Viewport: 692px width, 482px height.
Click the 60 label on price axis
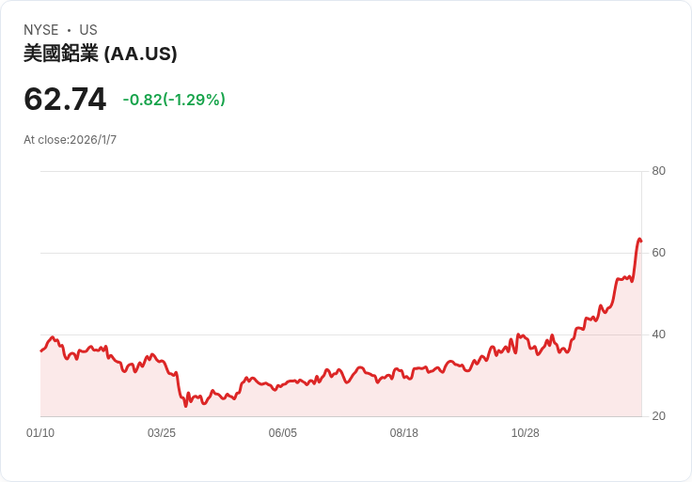659,253
